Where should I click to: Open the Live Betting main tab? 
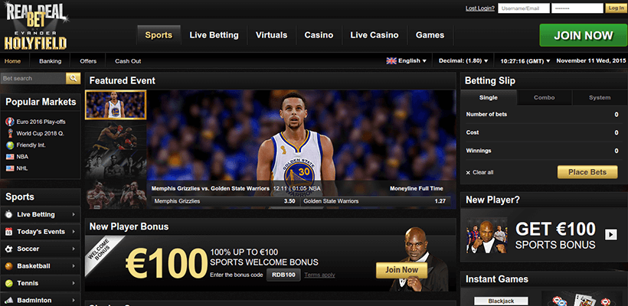click(214, 35)
